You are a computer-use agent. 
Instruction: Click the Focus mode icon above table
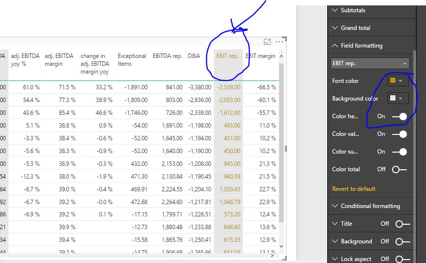pyautogui.click(x=267, y=42)
